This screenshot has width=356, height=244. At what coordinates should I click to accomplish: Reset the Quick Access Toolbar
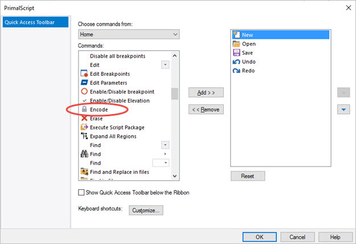[248, 176]
